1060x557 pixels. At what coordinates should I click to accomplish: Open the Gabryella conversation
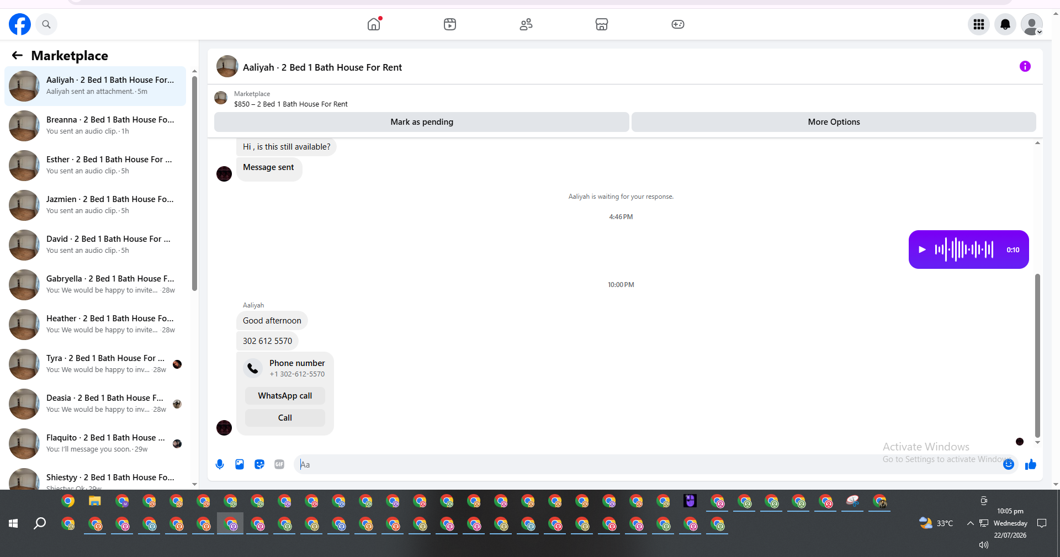click(x=95, y=284)
